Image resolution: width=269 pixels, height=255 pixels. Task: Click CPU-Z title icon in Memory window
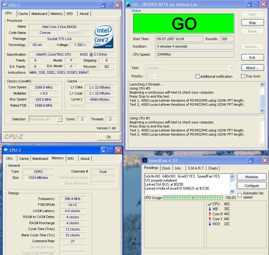(x=6, y=150)
